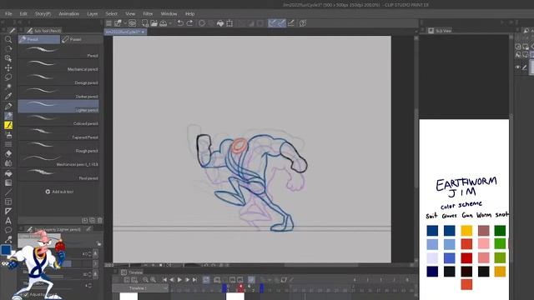Select the Zoom magnifier tool
The width and height of the screenshot is (534, 300).
[x=8, y=39]
